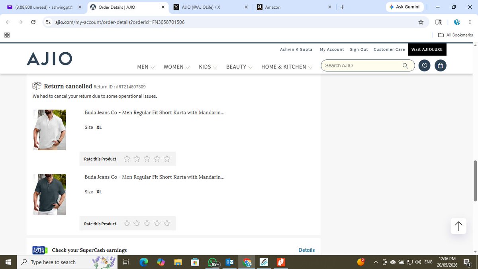Open Microsoft Store from the taskbar
478x269 pixels.
point(195,262)
